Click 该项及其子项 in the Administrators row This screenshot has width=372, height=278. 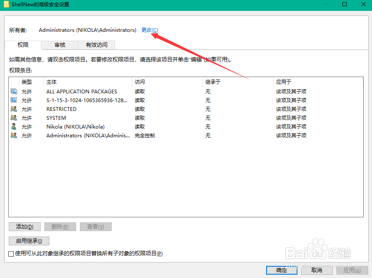(291, 135)
